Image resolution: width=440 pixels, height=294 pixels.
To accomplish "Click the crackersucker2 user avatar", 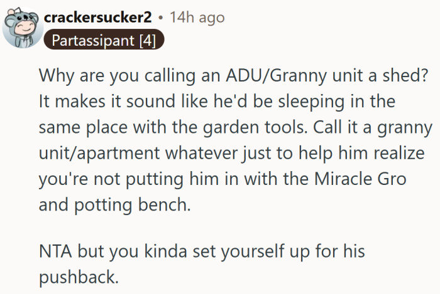I will pos(21,28).
